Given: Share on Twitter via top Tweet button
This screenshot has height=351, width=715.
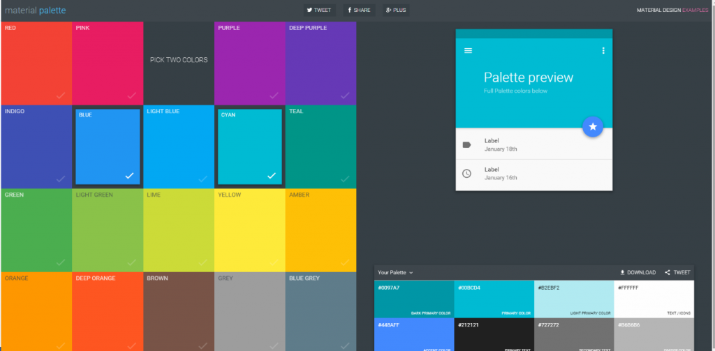Looking at the screenshot, I should tap(318, 10).
